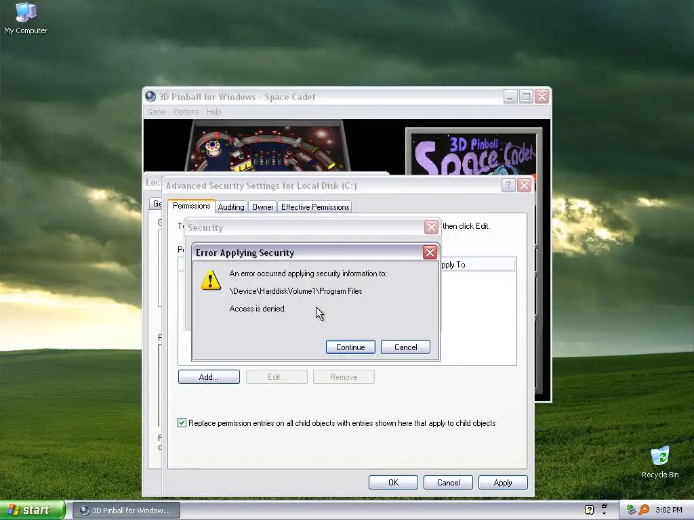Click Cancel in Advanced Security Settings
The height and width of the screenshot is (520, 694).
click(448, 482)
